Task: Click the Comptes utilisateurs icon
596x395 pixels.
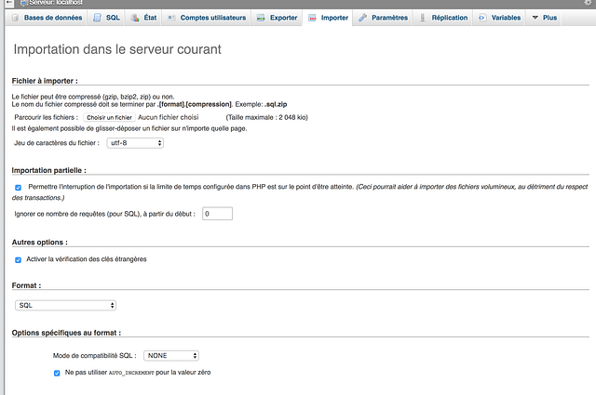Action: click(x=171, y=18)
